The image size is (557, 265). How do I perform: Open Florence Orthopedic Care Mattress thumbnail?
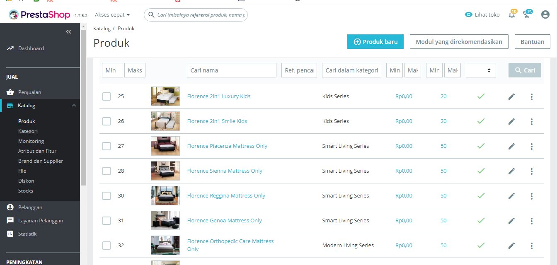pyautogui.click(x=165, y=245)
